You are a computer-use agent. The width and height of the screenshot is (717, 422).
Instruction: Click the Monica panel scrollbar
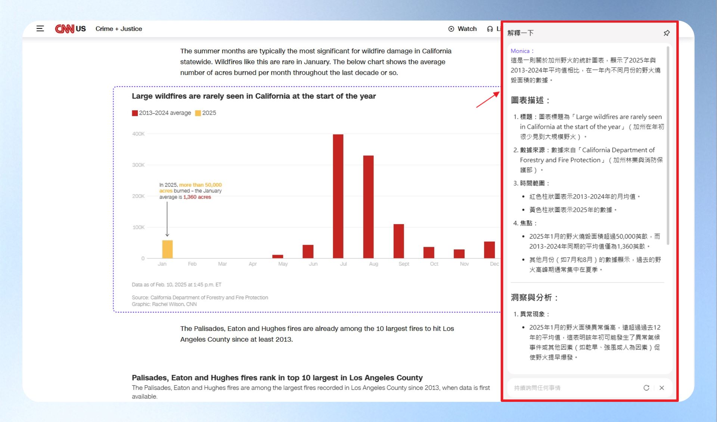(668, 146)
